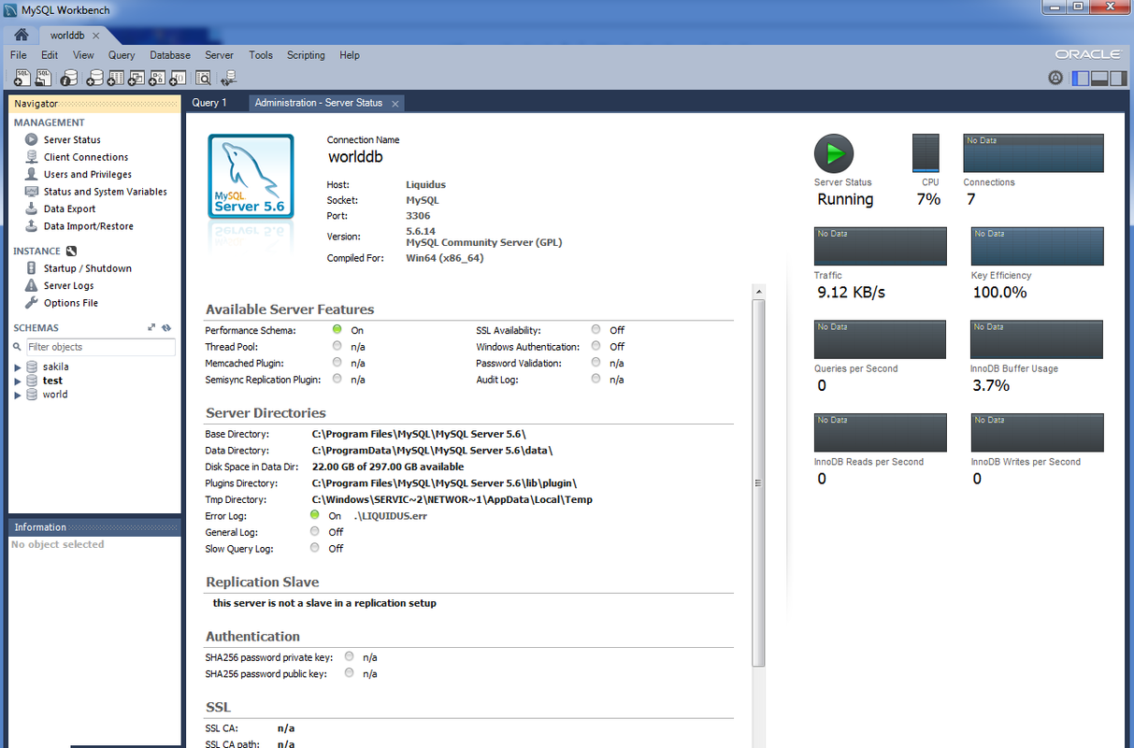Open Client Connections in Navigator
Viewport: 1134px width, 748px height.
[x=86, y=157]
